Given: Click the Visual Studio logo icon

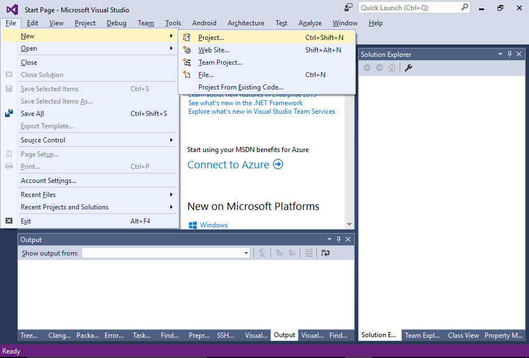Looking at the screenshot, I should pos(12,10).
